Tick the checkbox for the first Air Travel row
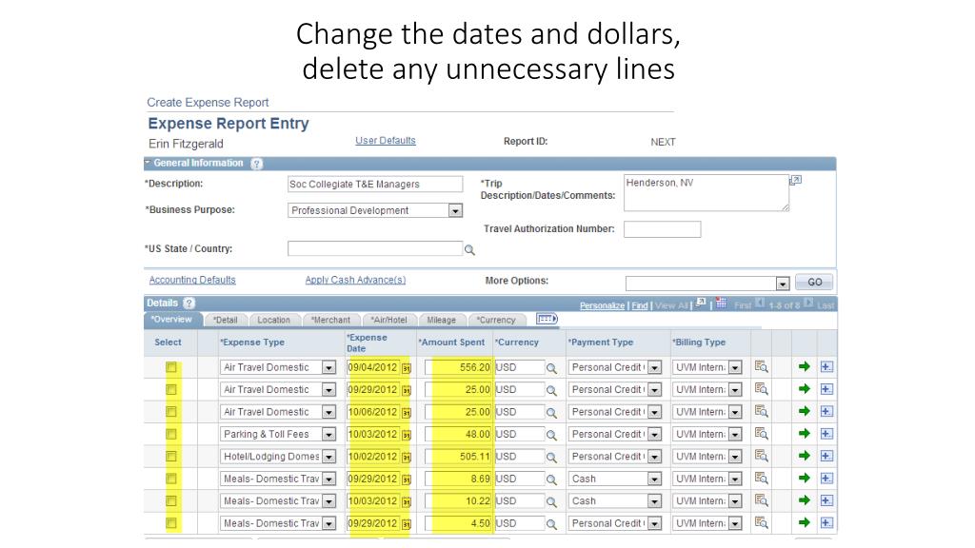This screenshot has height=548, width=975. pyautogui.click(x=171, y=367)
